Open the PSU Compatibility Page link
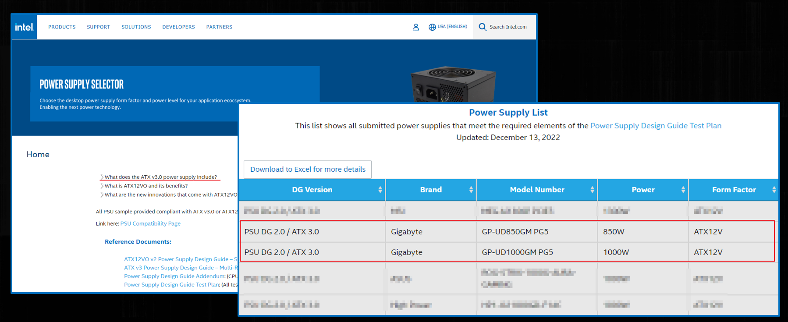Screen dimensions: 788x322 pos(150,223)
